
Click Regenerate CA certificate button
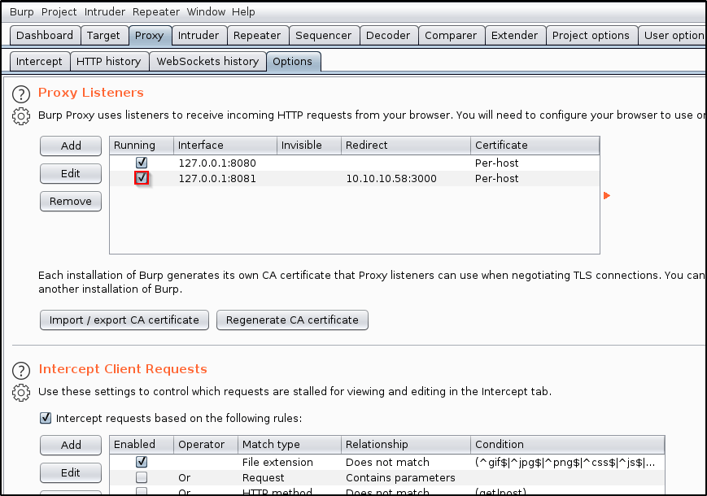click(x=292, y=320)
